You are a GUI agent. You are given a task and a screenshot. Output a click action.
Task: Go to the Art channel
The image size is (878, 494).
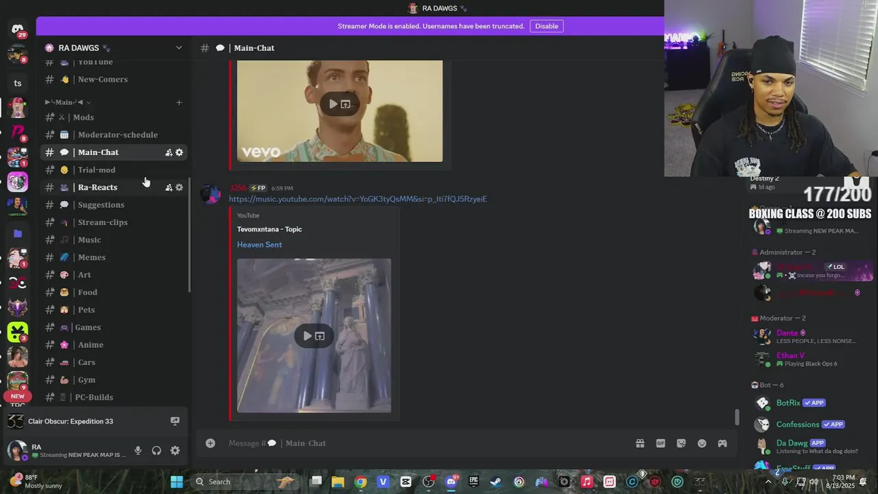point(113,275)
